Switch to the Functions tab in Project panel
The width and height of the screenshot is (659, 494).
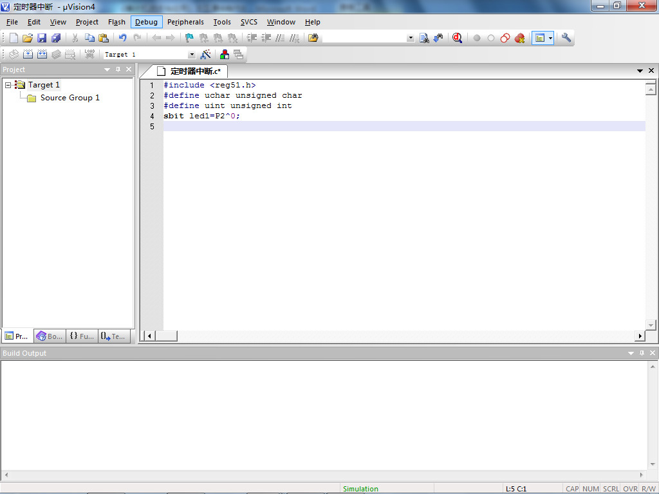(82, 336)
